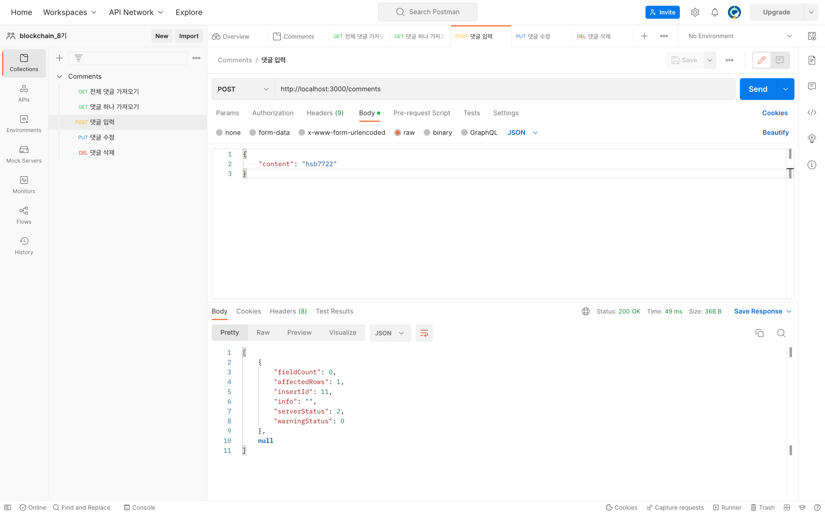Viewport: 825px width, 514px height.
Task: Switch to edit mode pencil icon
Action: (761, 60)
